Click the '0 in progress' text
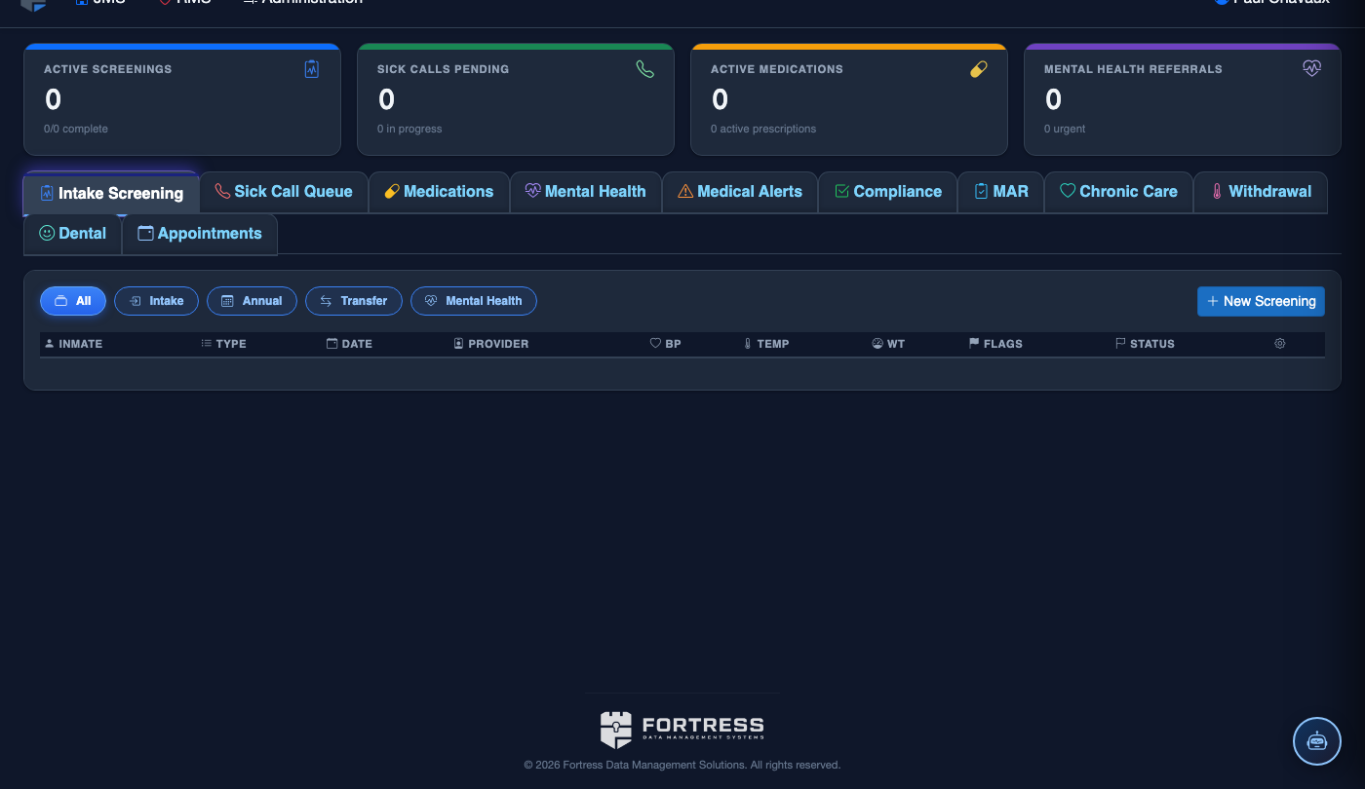 coord(409,129)
